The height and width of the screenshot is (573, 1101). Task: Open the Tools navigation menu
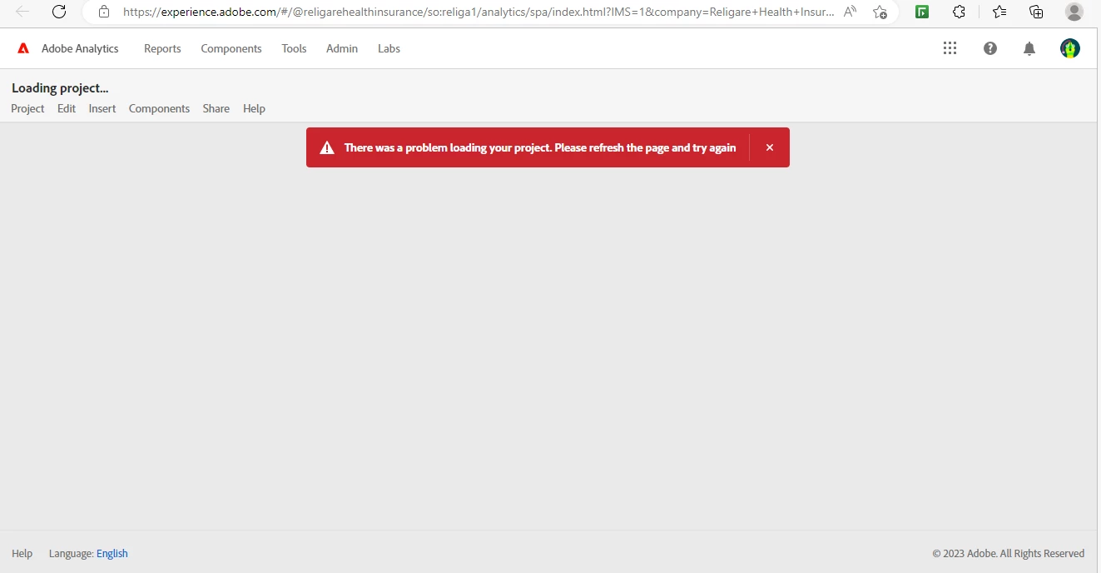pyautogui.click(x=294, y=48)
